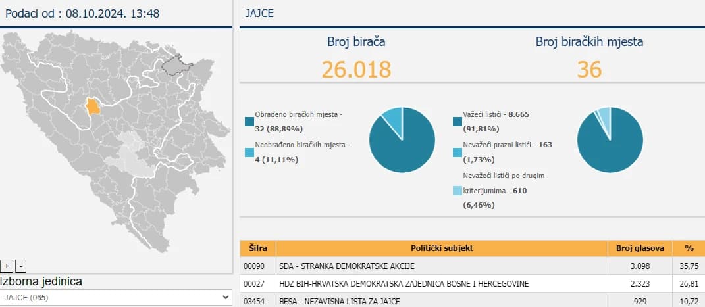Open the Izborna jedinica JAJCE (065) dropdown
705x307 pixels.
(116, 297)
